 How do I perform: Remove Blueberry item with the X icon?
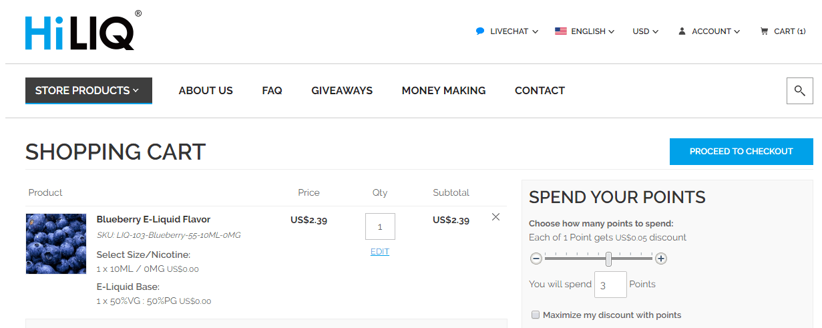(x=495, y=217)
